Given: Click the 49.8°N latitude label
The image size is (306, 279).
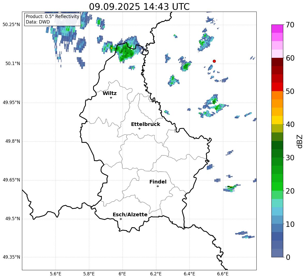Looking at the screenshot, I should point(13,141).
